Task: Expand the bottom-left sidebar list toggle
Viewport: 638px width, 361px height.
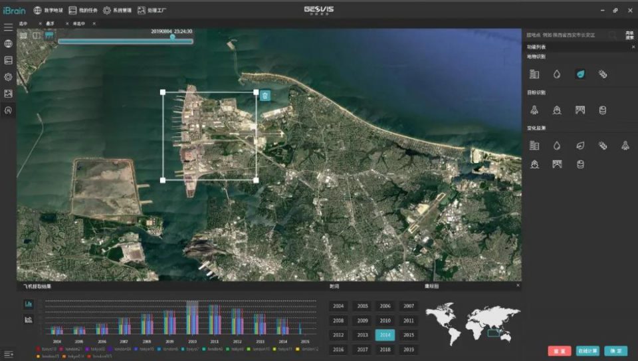Action: click(x=8, y=354)
